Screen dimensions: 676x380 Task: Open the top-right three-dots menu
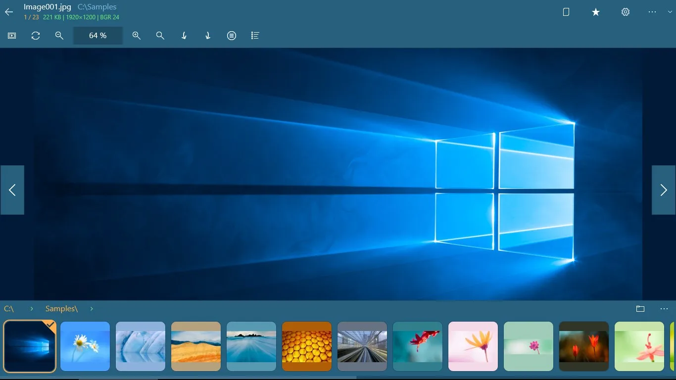point(652,12)
